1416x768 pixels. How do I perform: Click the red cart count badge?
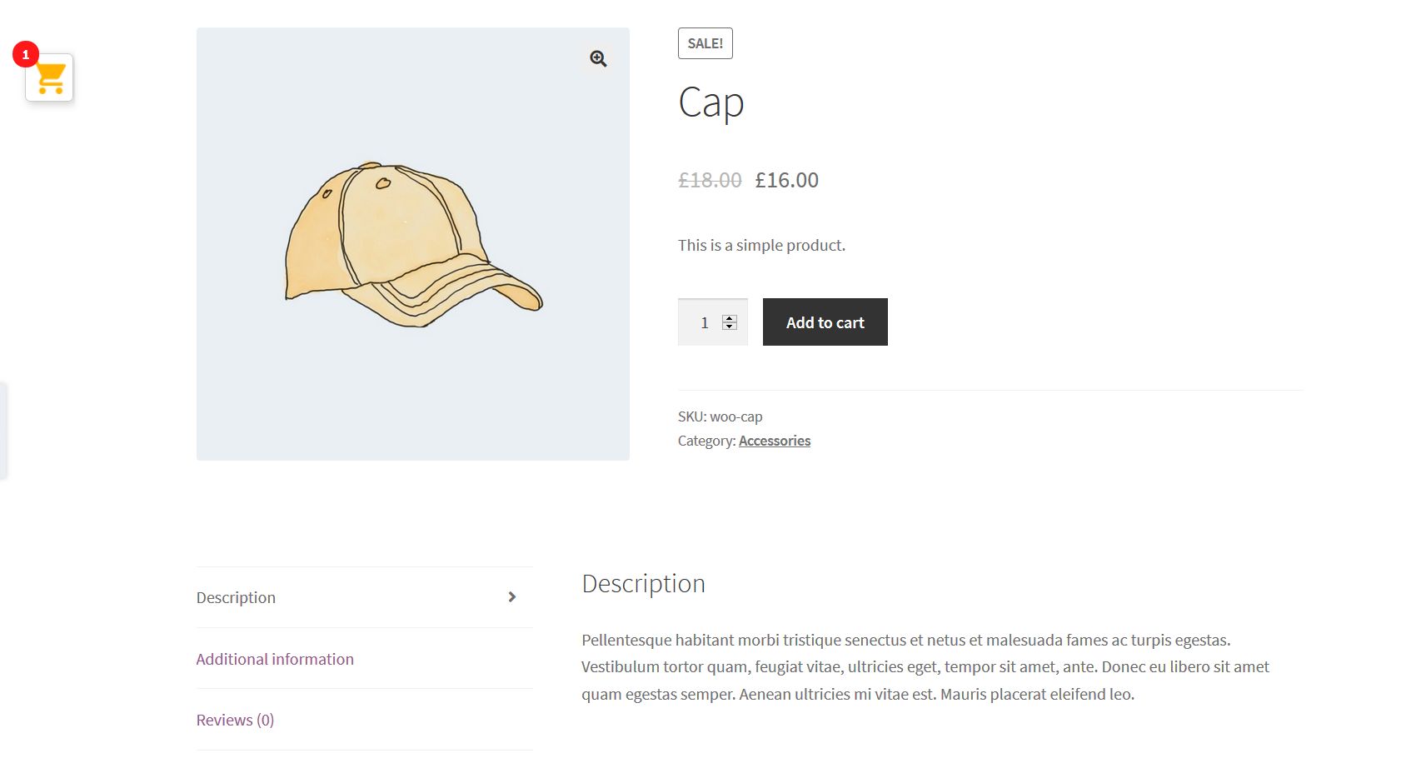26,54
